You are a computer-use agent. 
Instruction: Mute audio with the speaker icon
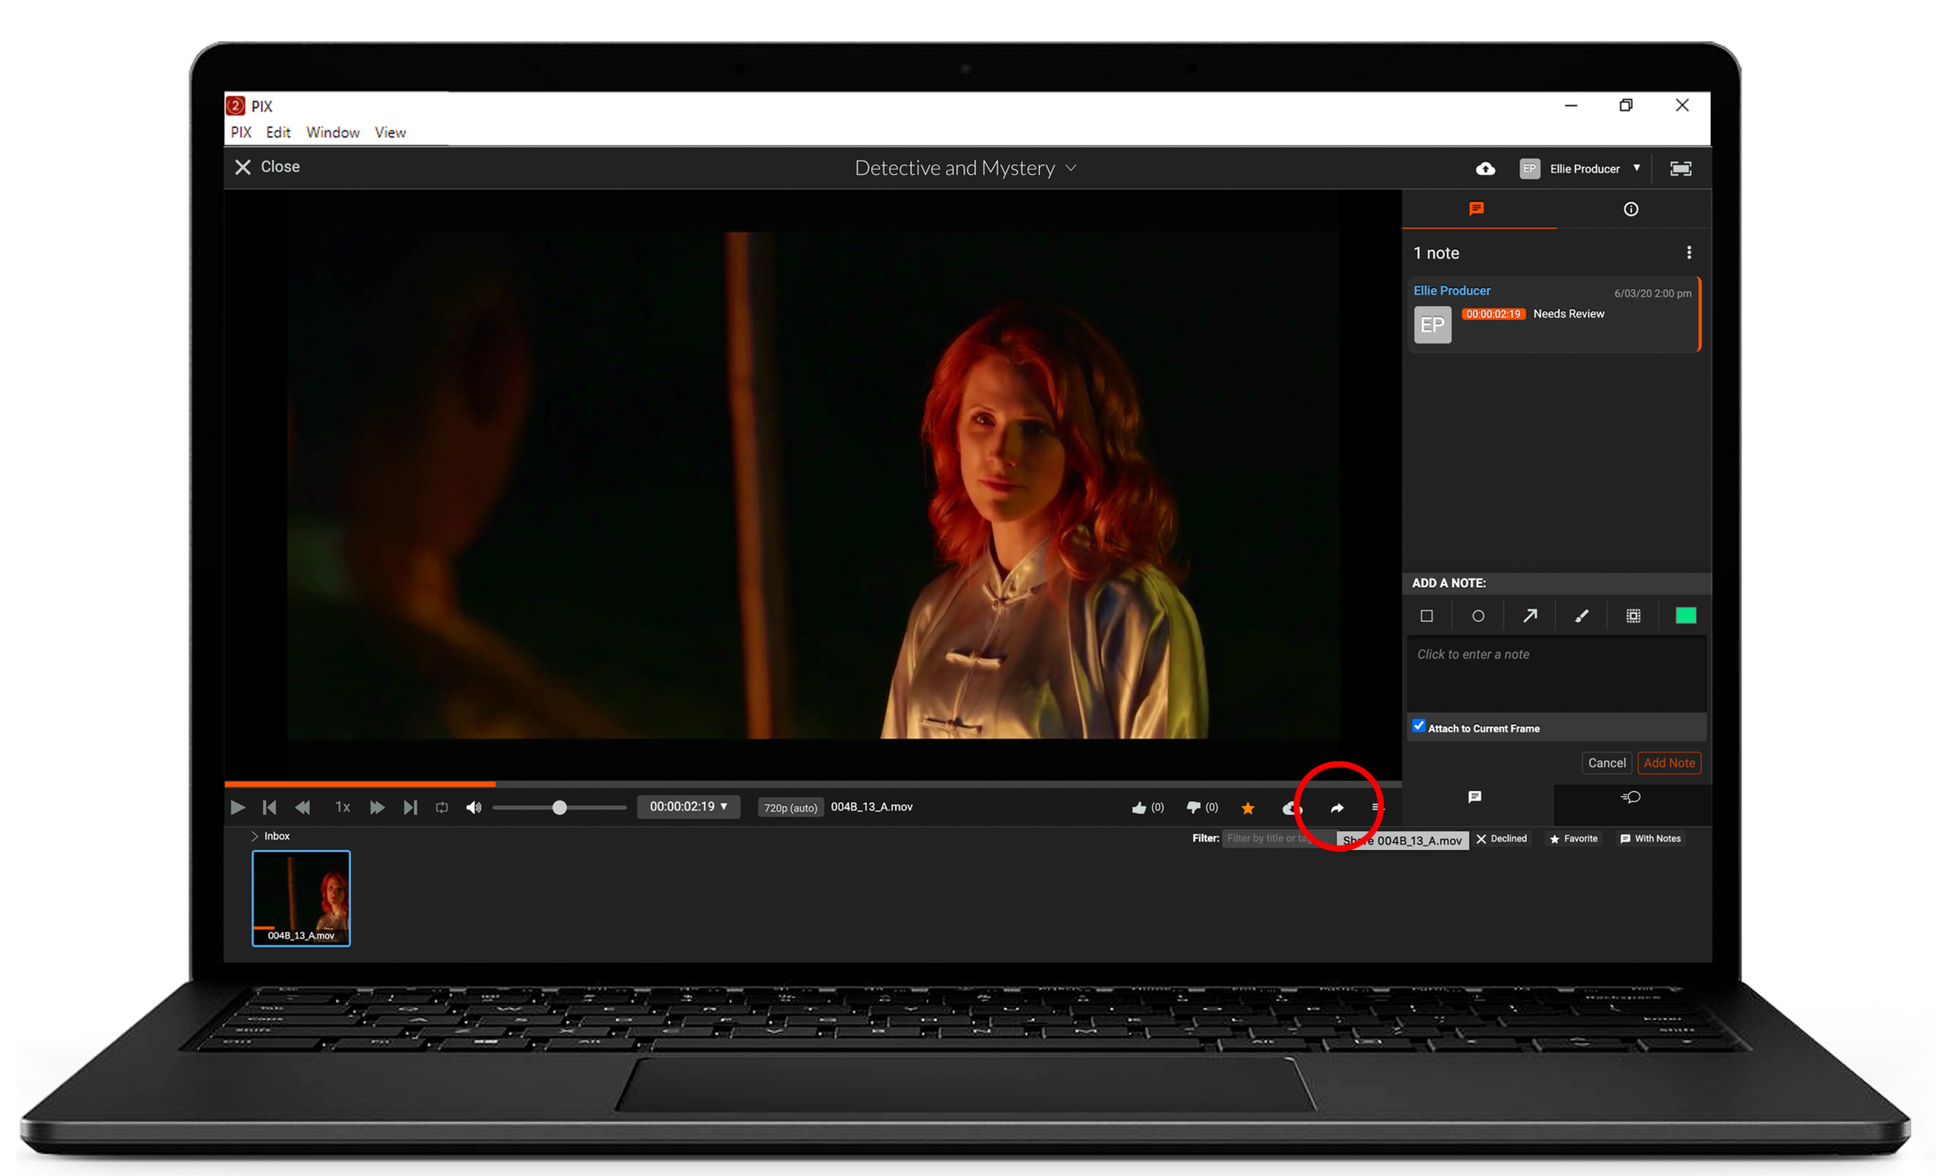coord(473,808)
